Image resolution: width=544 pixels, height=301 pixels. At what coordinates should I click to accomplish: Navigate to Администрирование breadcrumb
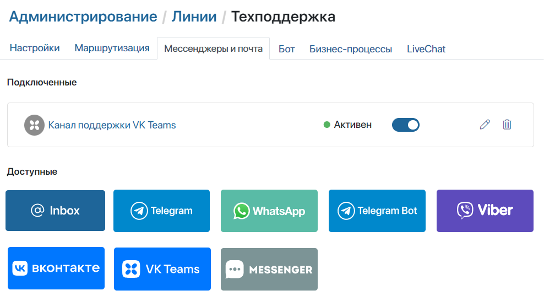click(x=83, y=17)
